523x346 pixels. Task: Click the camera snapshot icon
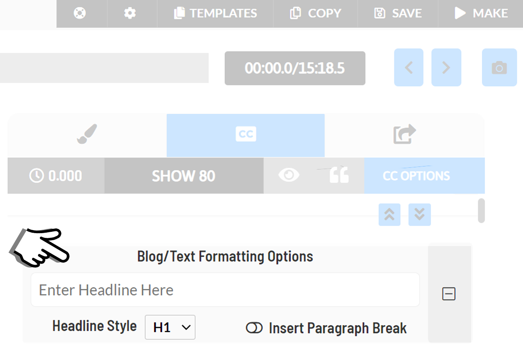(499, 67)
